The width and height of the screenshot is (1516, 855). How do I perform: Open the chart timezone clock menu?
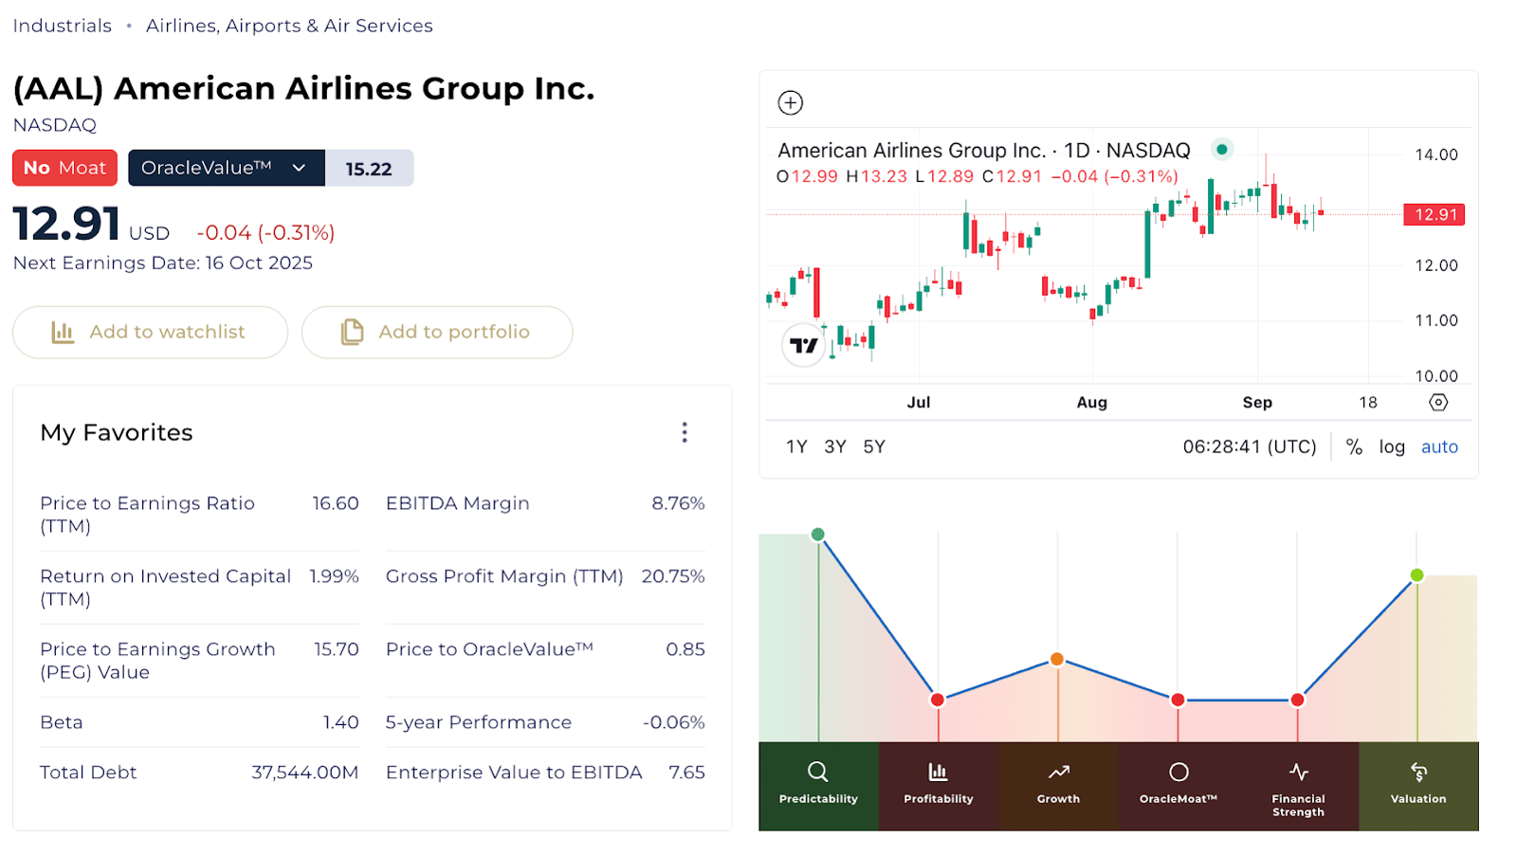[1249, 447]
